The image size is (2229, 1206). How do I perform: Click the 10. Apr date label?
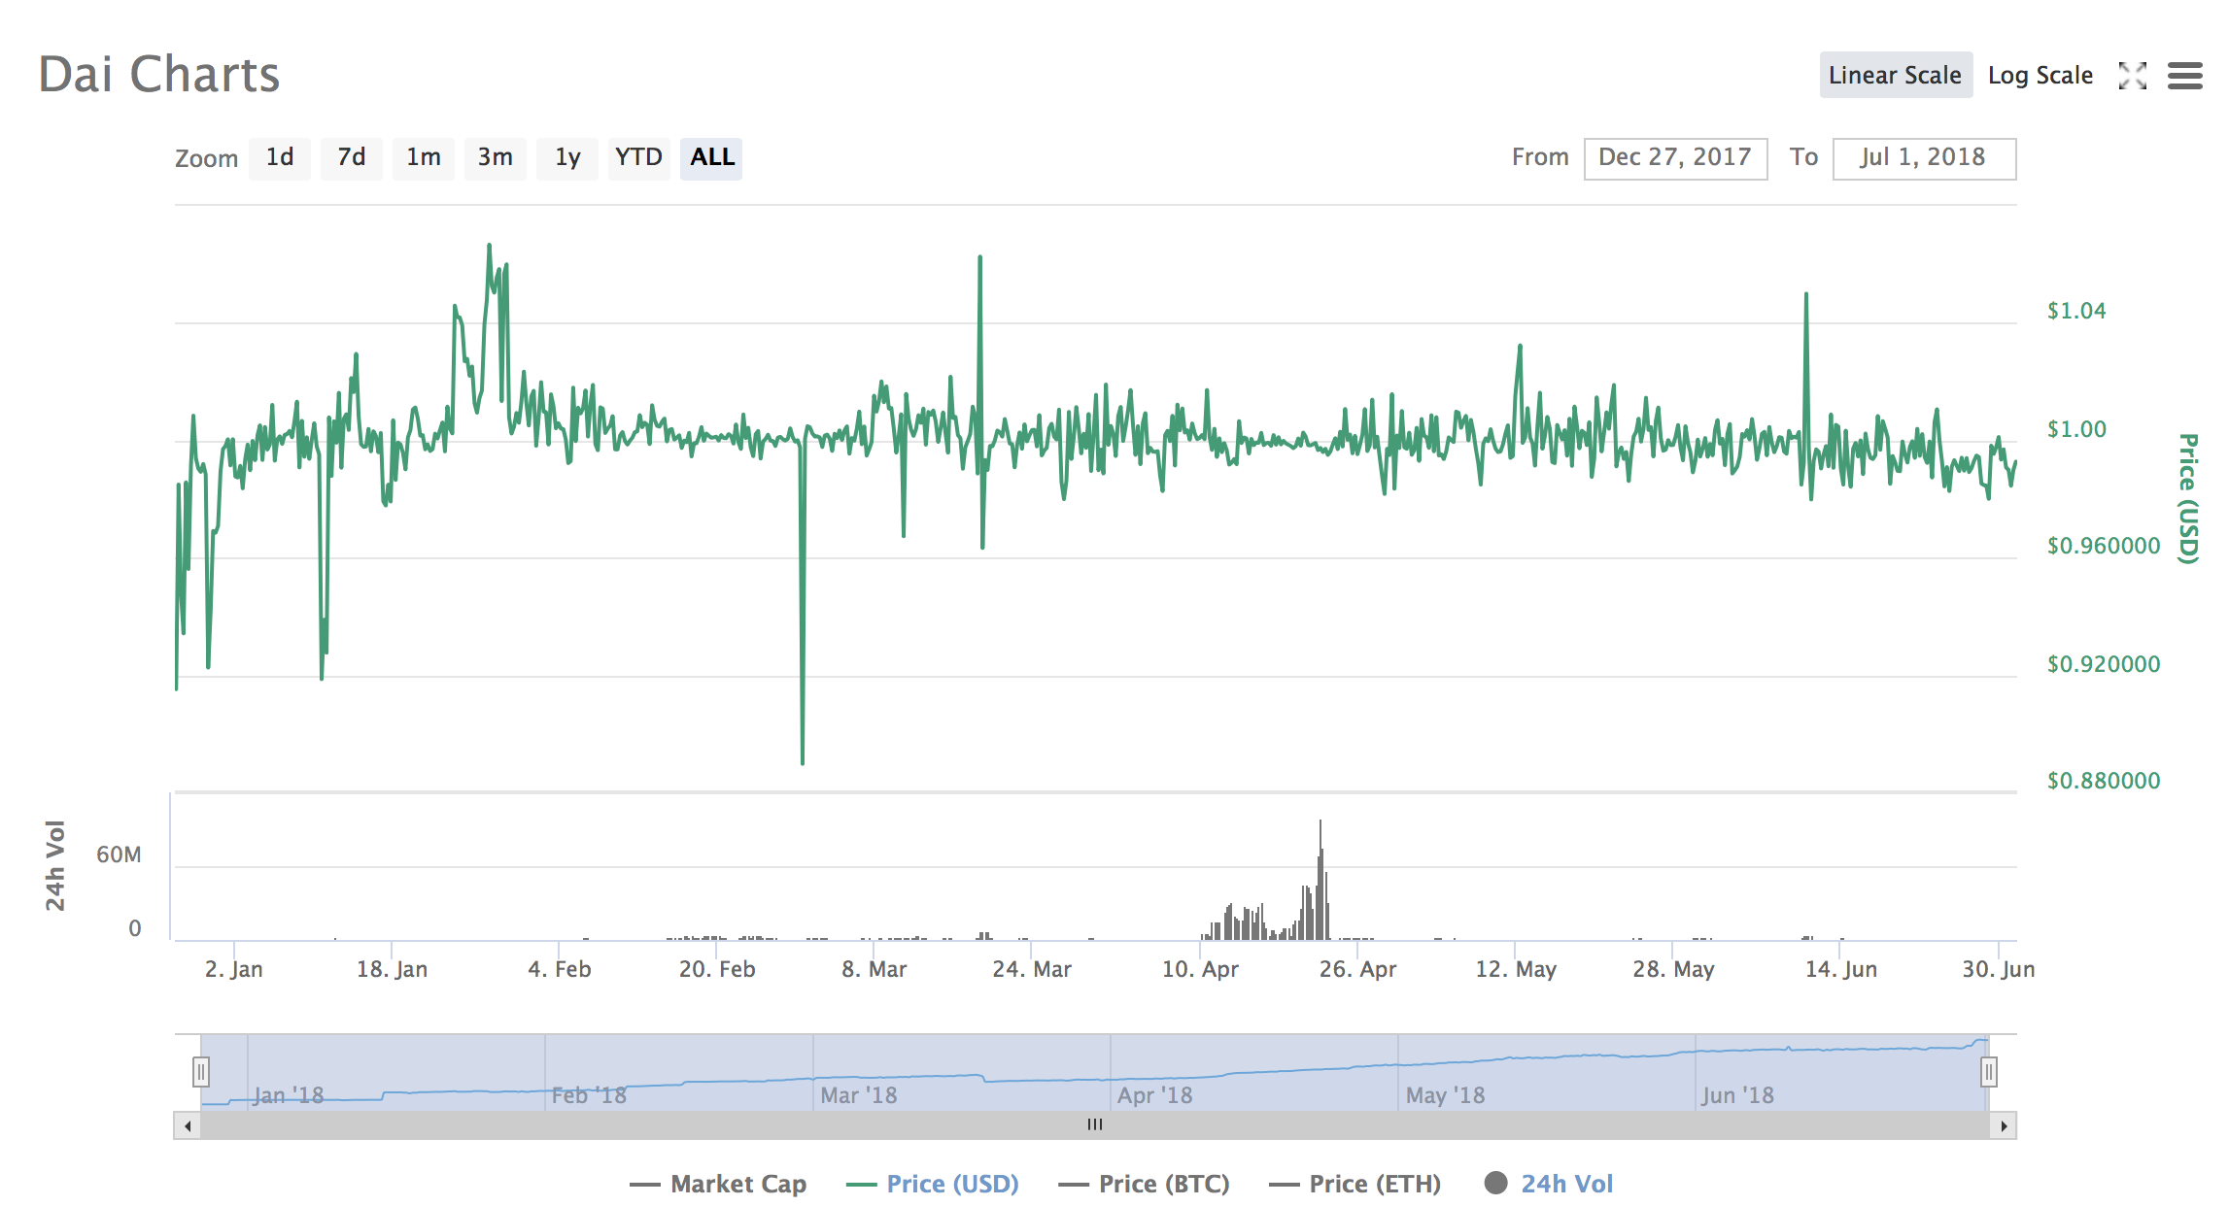coord(1201,969)
